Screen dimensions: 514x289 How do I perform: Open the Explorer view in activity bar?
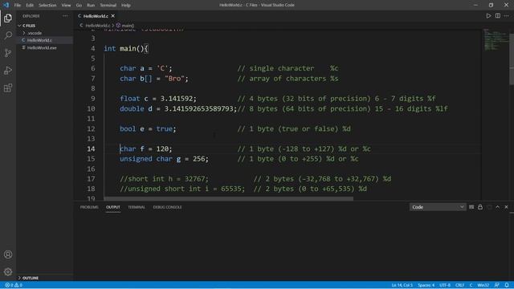point(8,18)
